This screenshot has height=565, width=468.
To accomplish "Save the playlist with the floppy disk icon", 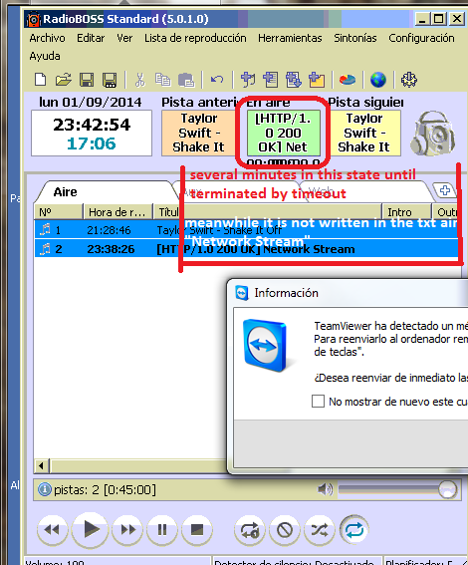I will tap(87, 80).
